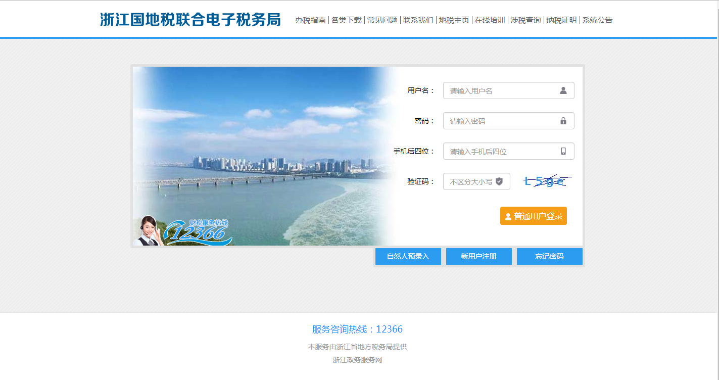Screen dimensions: 719x380
Task: Open the 地税主页 menu item
Action: tap(454, 20)
